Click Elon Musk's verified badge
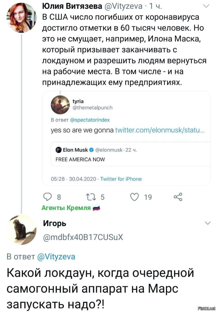This screenshot has height=312, width=217. click(91, 150)
